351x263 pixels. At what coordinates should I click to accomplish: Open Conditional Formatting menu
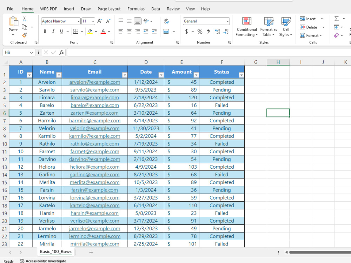tap(246, 27)
